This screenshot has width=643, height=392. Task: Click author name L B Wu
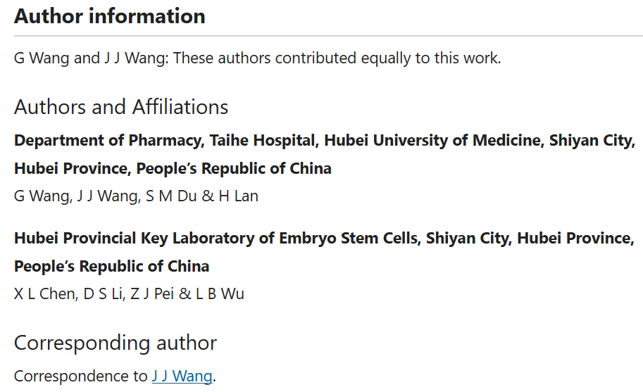(220, 294)
